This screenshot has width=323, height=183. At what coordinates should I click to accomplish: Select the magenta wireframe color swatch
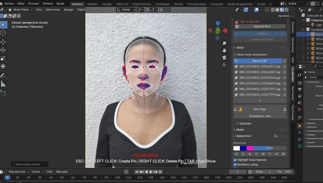tap(250, 148)
